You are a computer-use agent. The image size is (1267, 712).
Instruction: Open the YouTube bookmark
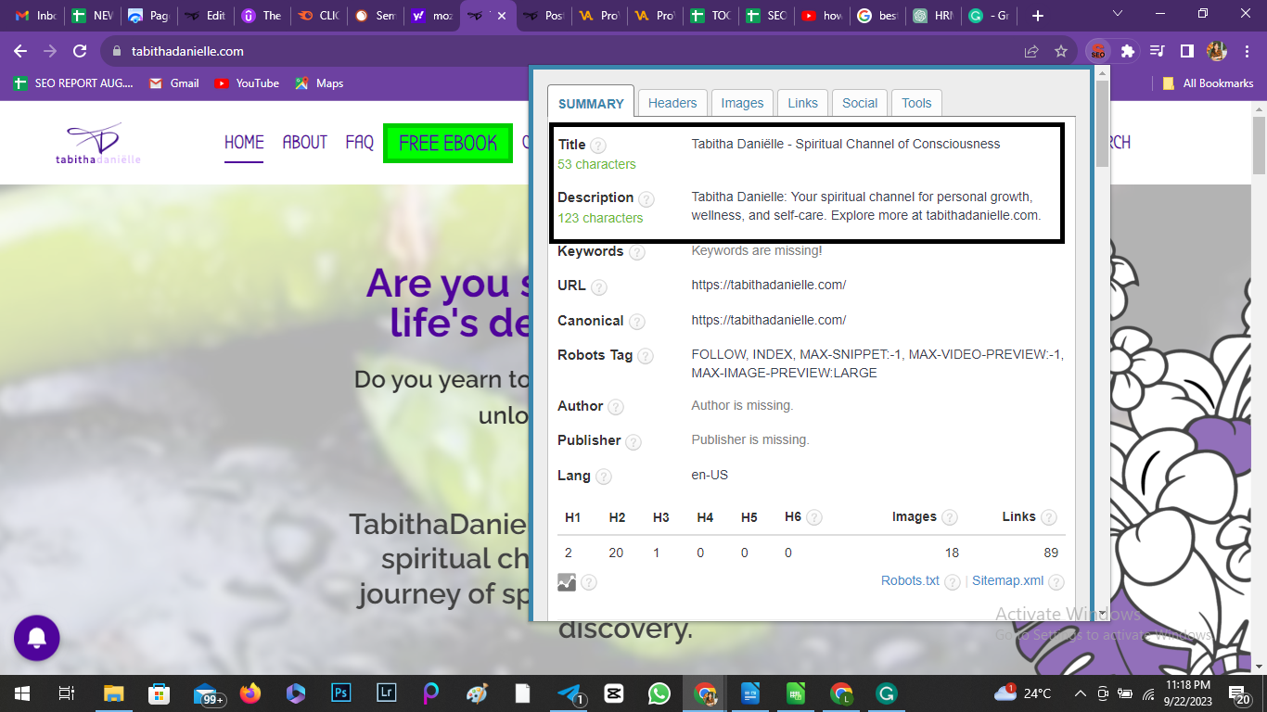point(247,83)
